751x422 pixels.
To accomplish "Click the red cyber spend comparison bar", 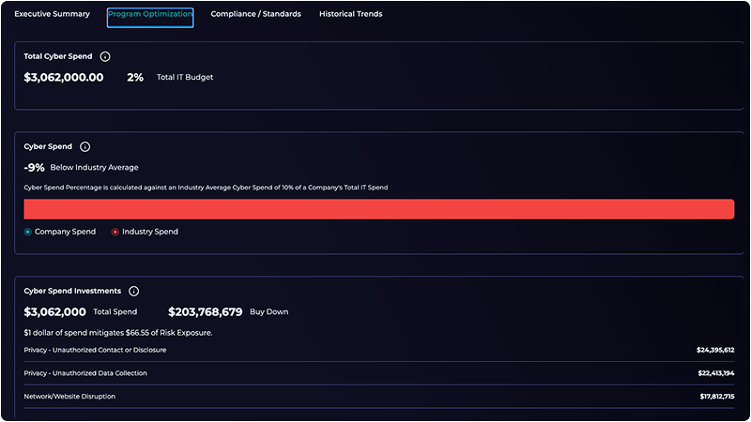I will (x=379, y=208).
